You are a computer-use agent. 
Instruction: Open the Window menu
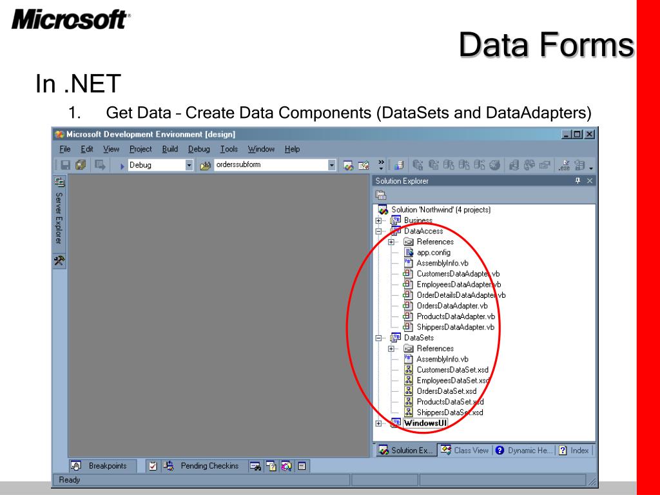[261, 149]
